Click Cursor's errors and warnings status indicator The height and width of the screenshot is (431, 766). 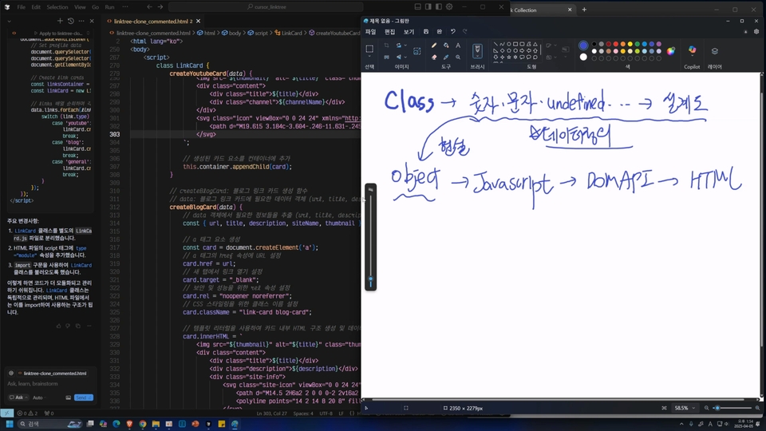(x=27, y=413)
